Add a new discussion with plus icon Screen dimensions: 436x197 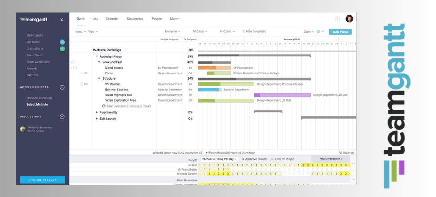point(62,117)
